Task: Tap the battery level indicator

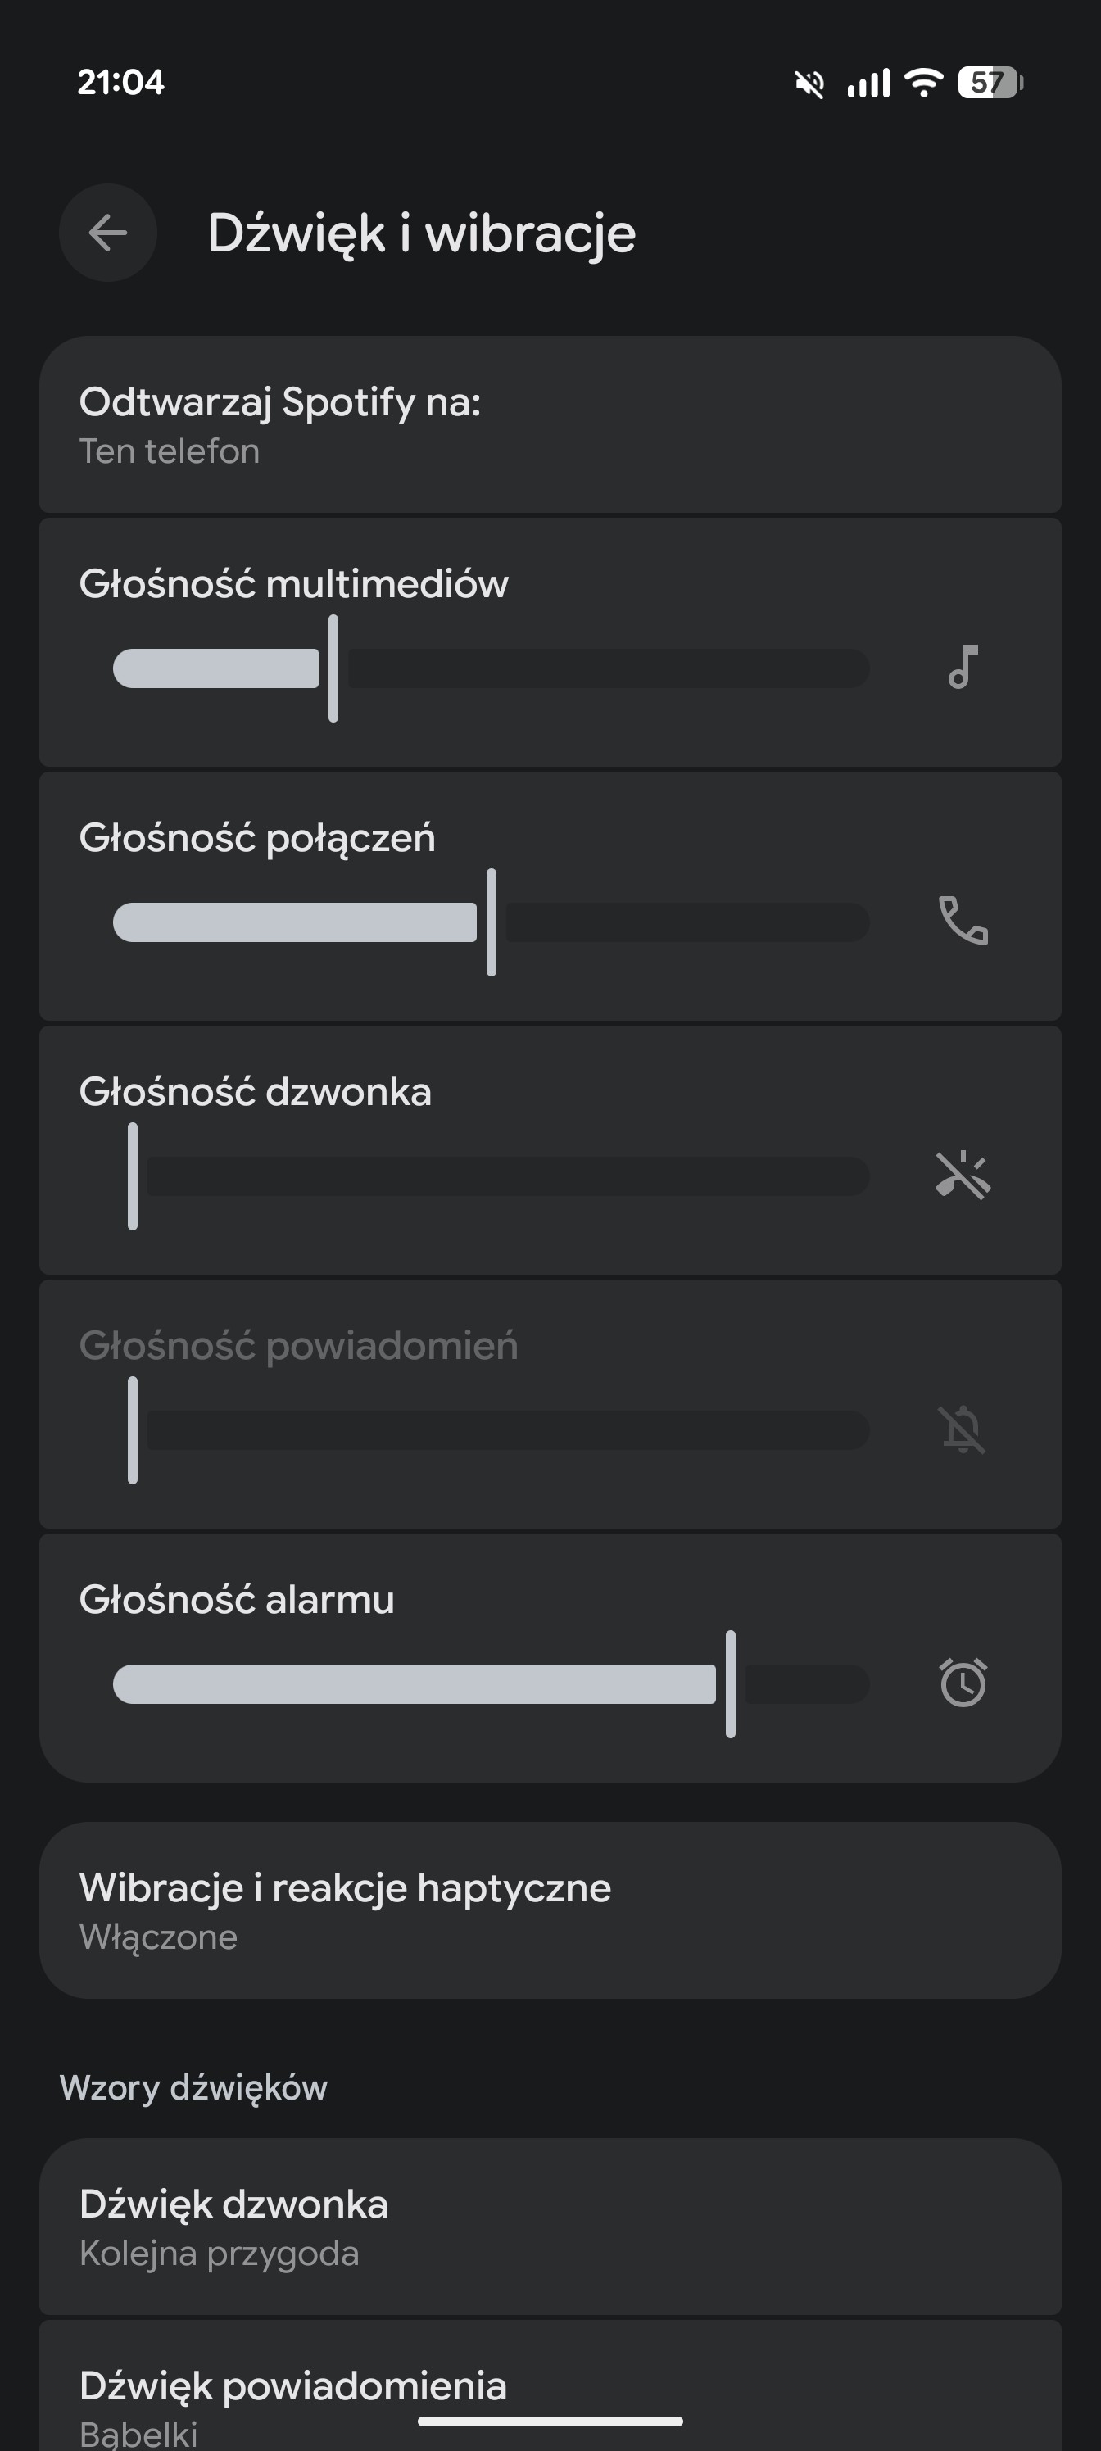Action: (990, 83)
